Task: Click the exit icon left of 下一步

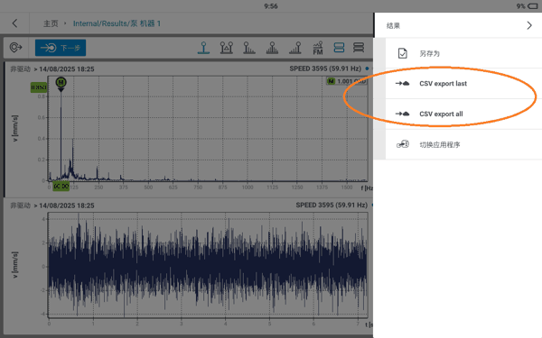Action: [15, 48]
